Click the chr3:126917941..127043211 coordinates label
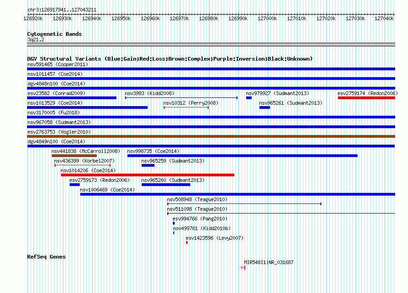The height and width of the screenshot is (293, 408). point(62,10)
